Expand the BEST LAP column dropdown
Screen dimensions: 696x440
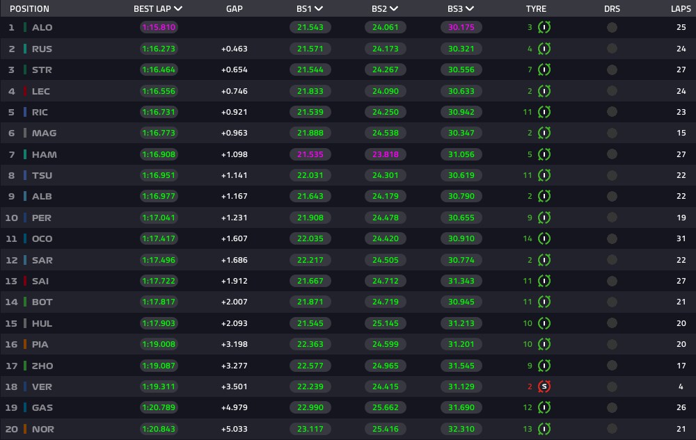click(x=178, y=9)
